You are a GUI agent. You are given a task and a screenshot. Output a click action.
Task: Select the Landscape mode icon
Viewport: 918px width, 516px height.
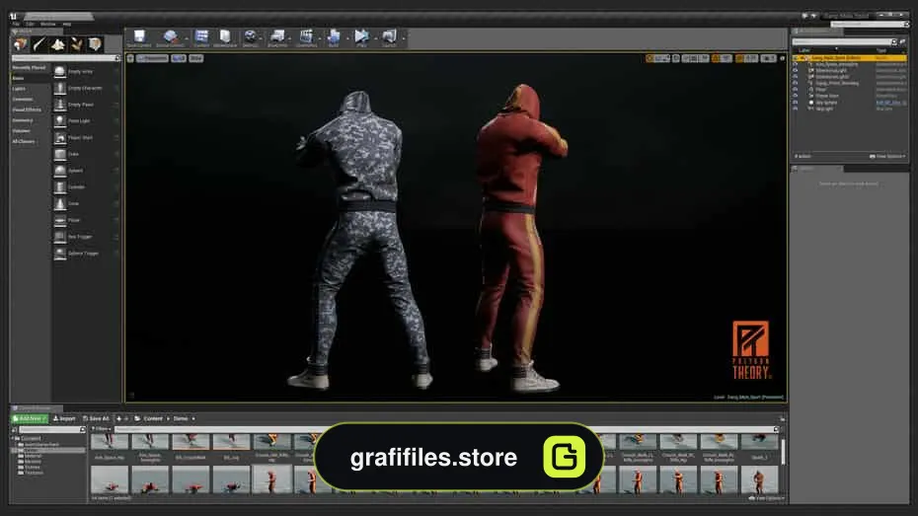point(57,44)
